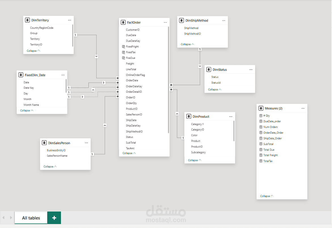Image resolution: width=332 pixels, height=228 pixels.
Task: Open Measures (2) more options ellipsis
Action: (x=303, y=108)
